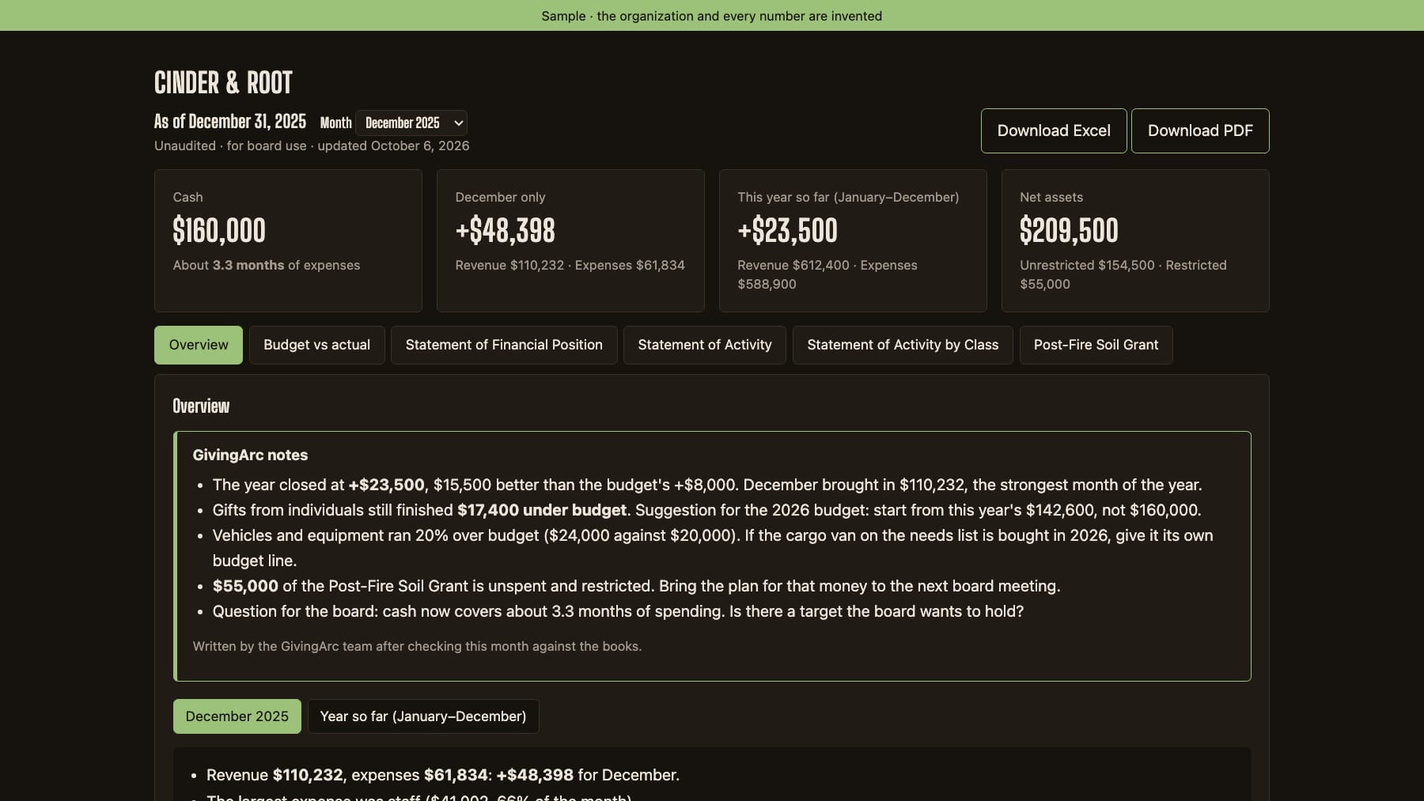Click the Cash value $160,000
This screenshot has height=801, width=1424.
point(219,230)
